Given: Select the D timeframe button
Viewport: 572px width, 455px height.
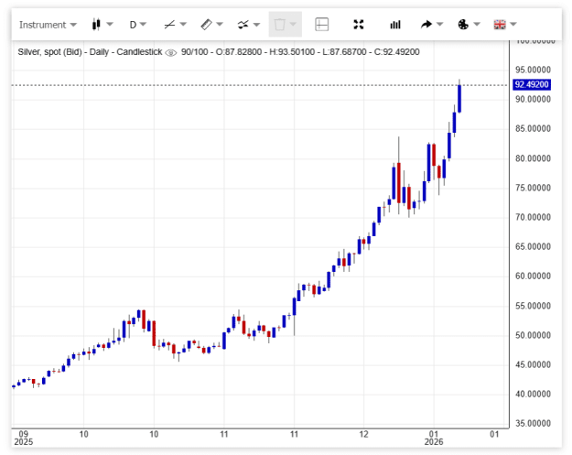Looking at the screenshot, I should coord(133,25).
